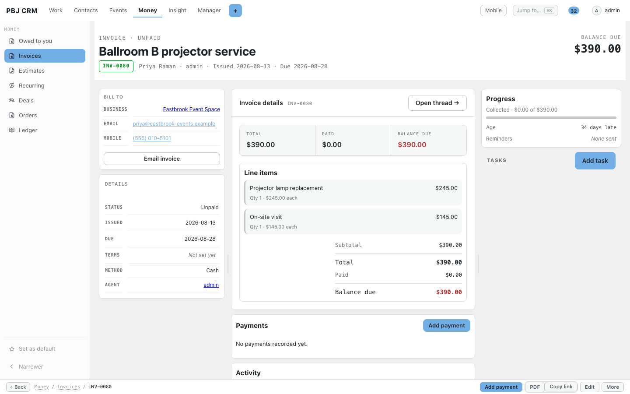Open the Eastbrook Event Space link
The image size is (630, 394).
[192, 109]
